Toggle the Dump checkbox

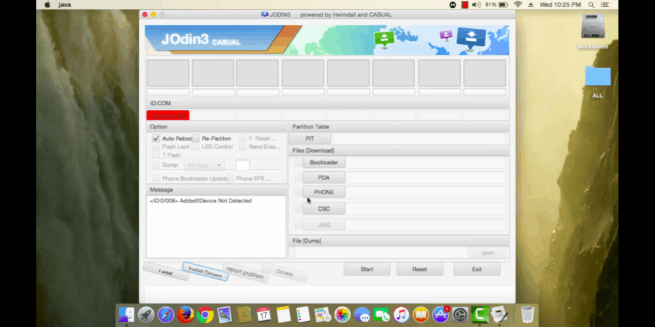pyautogui.click(x=156, y=165)
